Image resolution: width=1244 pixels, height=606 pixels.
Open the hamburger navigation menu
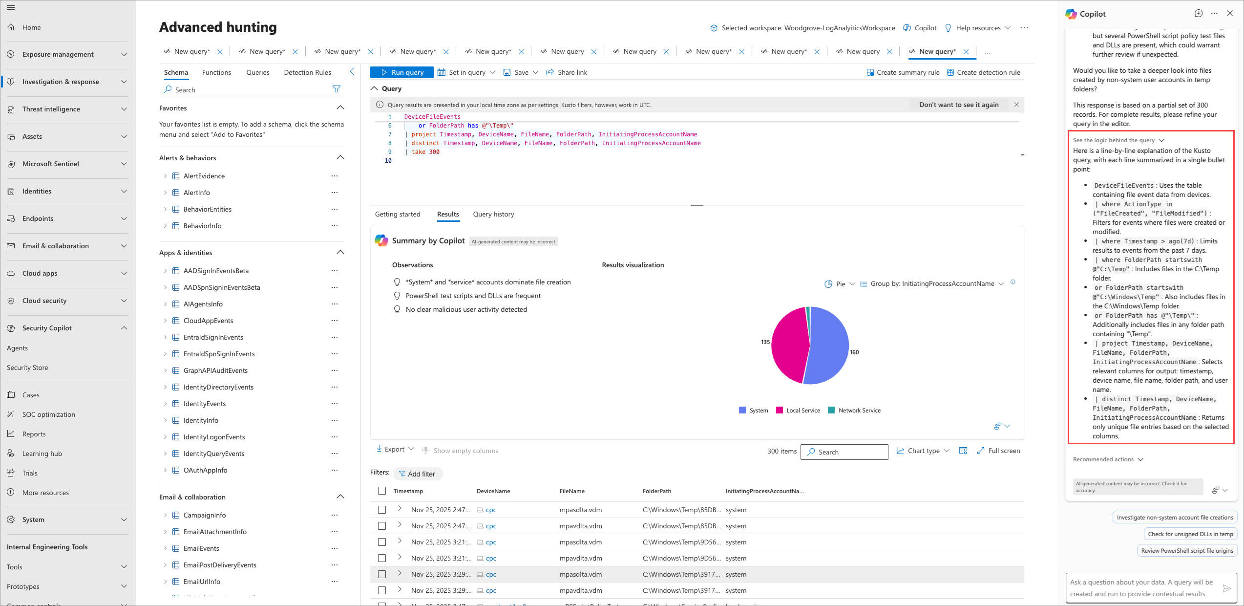(11, 7)
